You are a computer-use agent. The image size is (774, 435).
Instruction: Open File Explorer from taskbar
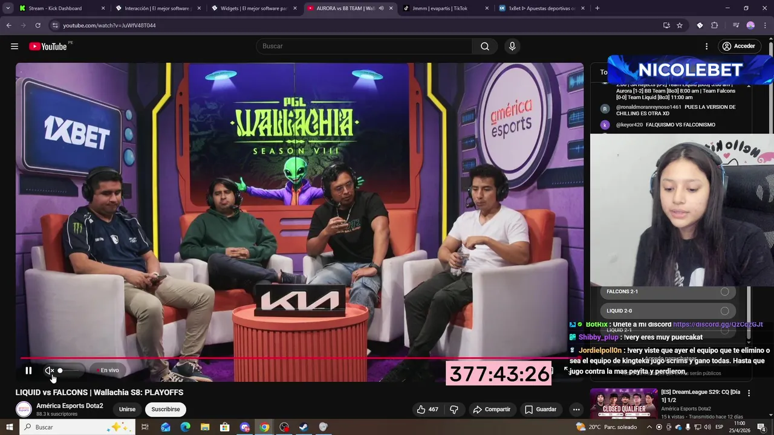pos(205,427)
